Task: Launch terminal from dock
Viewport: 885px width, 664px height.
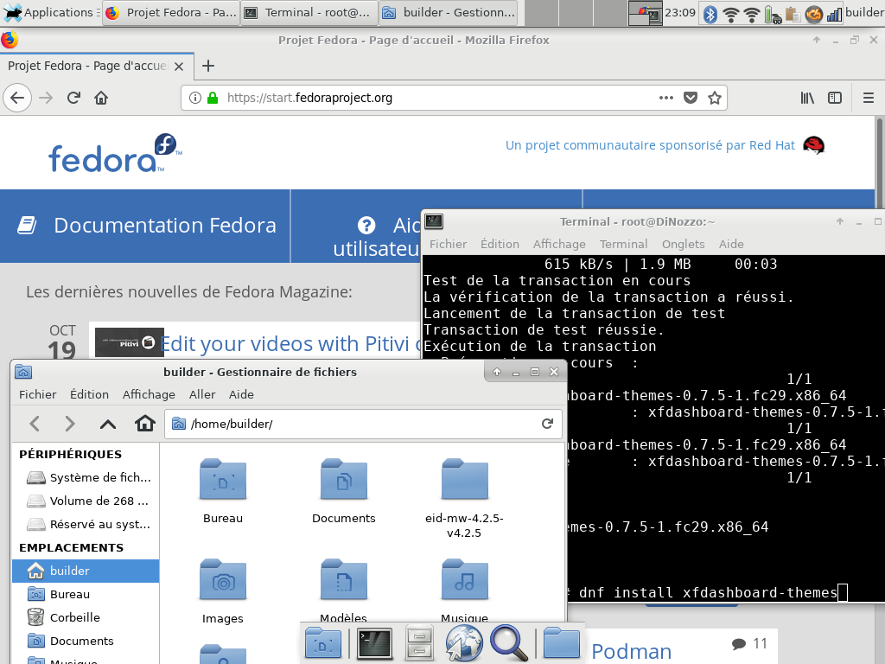Action: tap(375, 643)
